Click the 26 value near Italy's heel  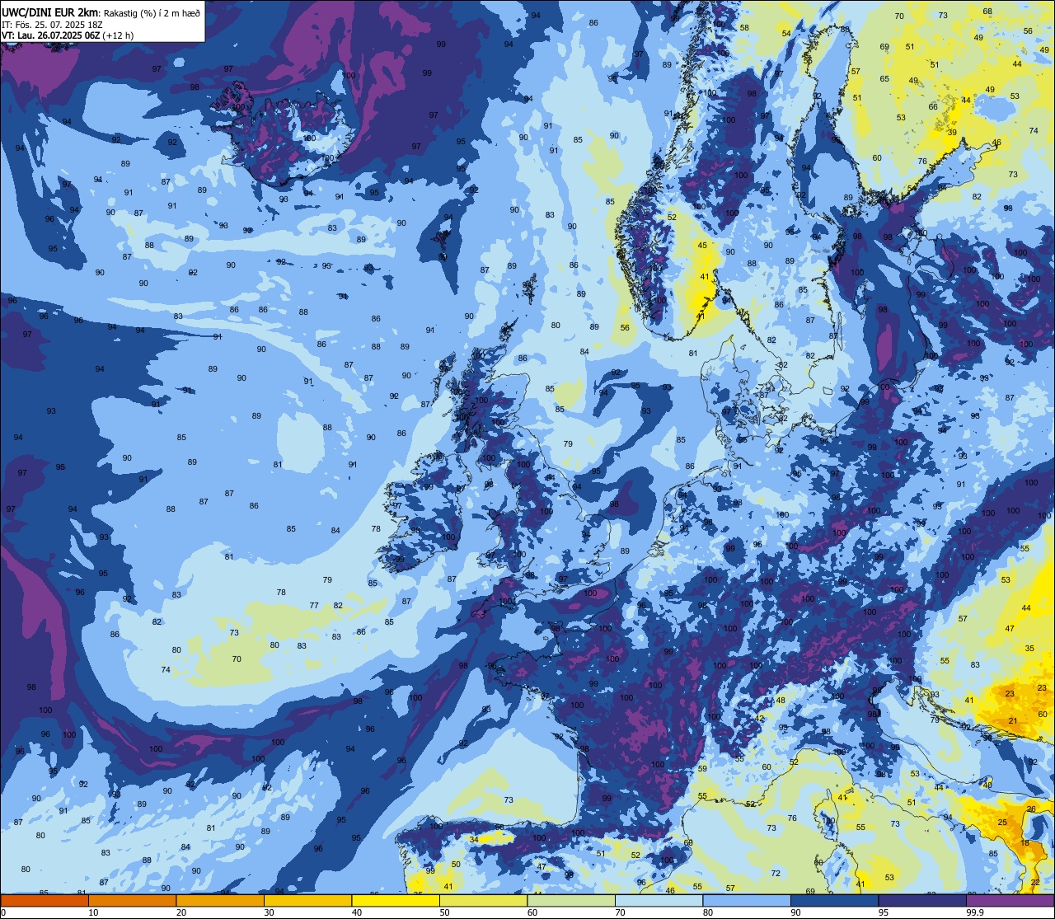[x=1031, y=809]
